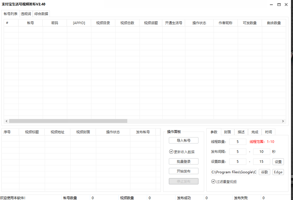Disable the 过滤重复视频 checkbox
Image resolution: width=293 pixels, height=200 pixels.
point(213,182)
